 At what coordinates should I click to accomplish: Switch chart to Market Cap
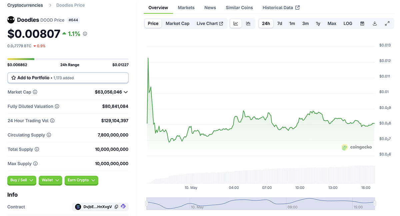coord(177,23)
